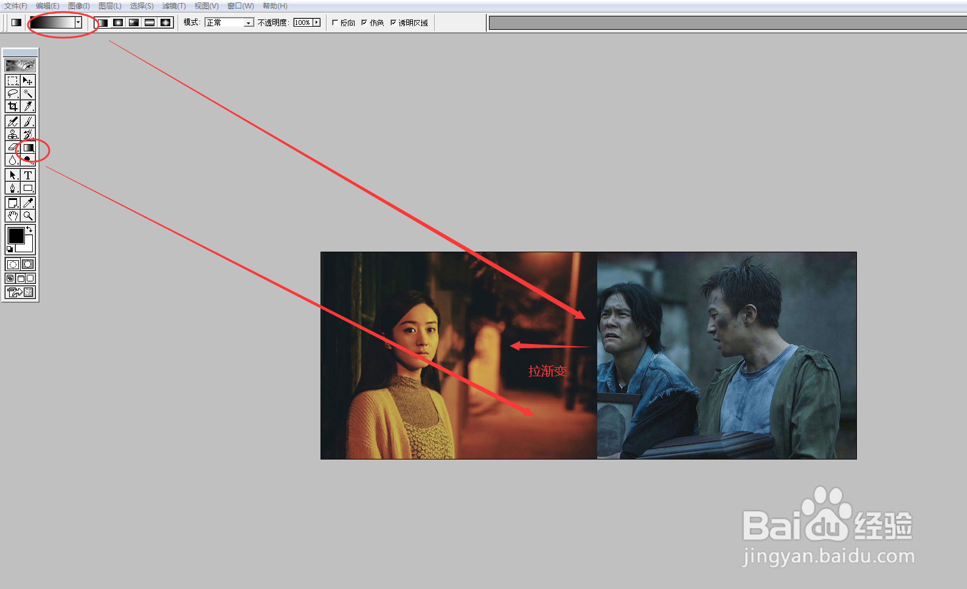Screen dimensions: 967x589
Task: Select the Lasso tool
Action: click(12, 94)
